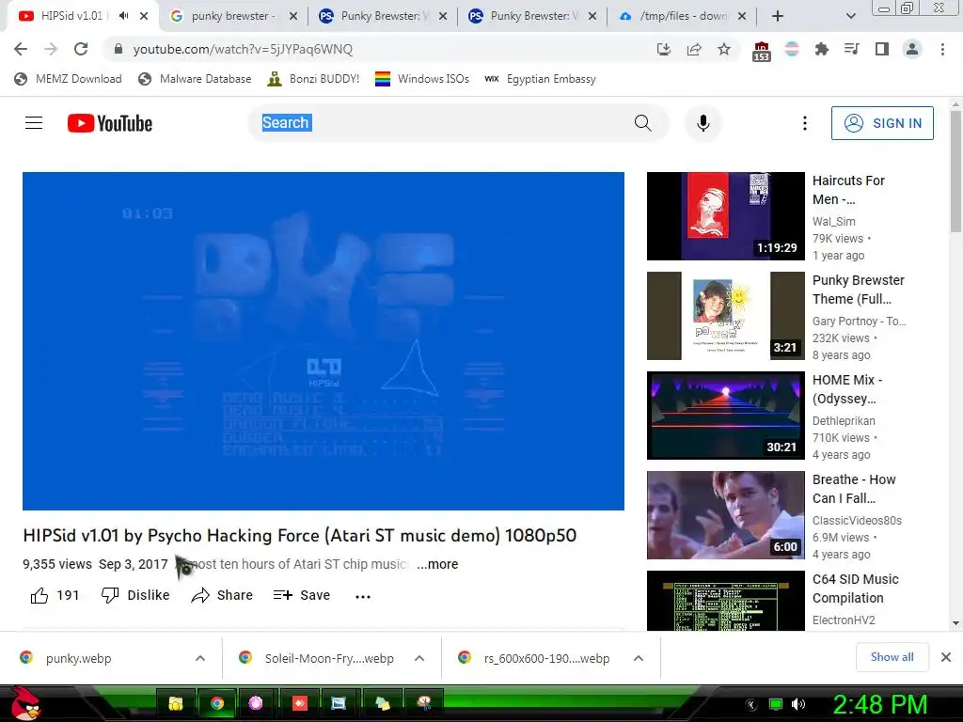963x722 pixels.
Task: Close the punky brewster Google tab
Action: pos(293,16)
